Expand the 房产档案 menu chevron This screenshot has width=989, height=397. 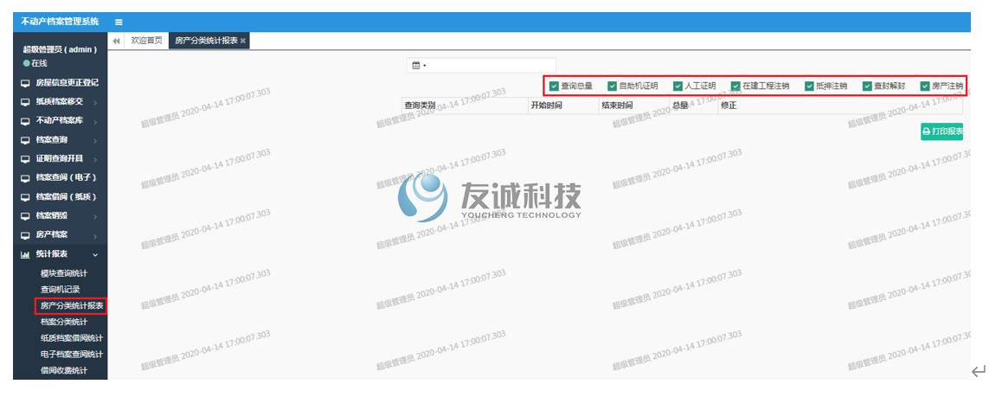click(x=95, y=235)
